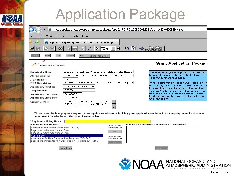
Task: Click the zoom out minus icon
Action: pos(97,48)
